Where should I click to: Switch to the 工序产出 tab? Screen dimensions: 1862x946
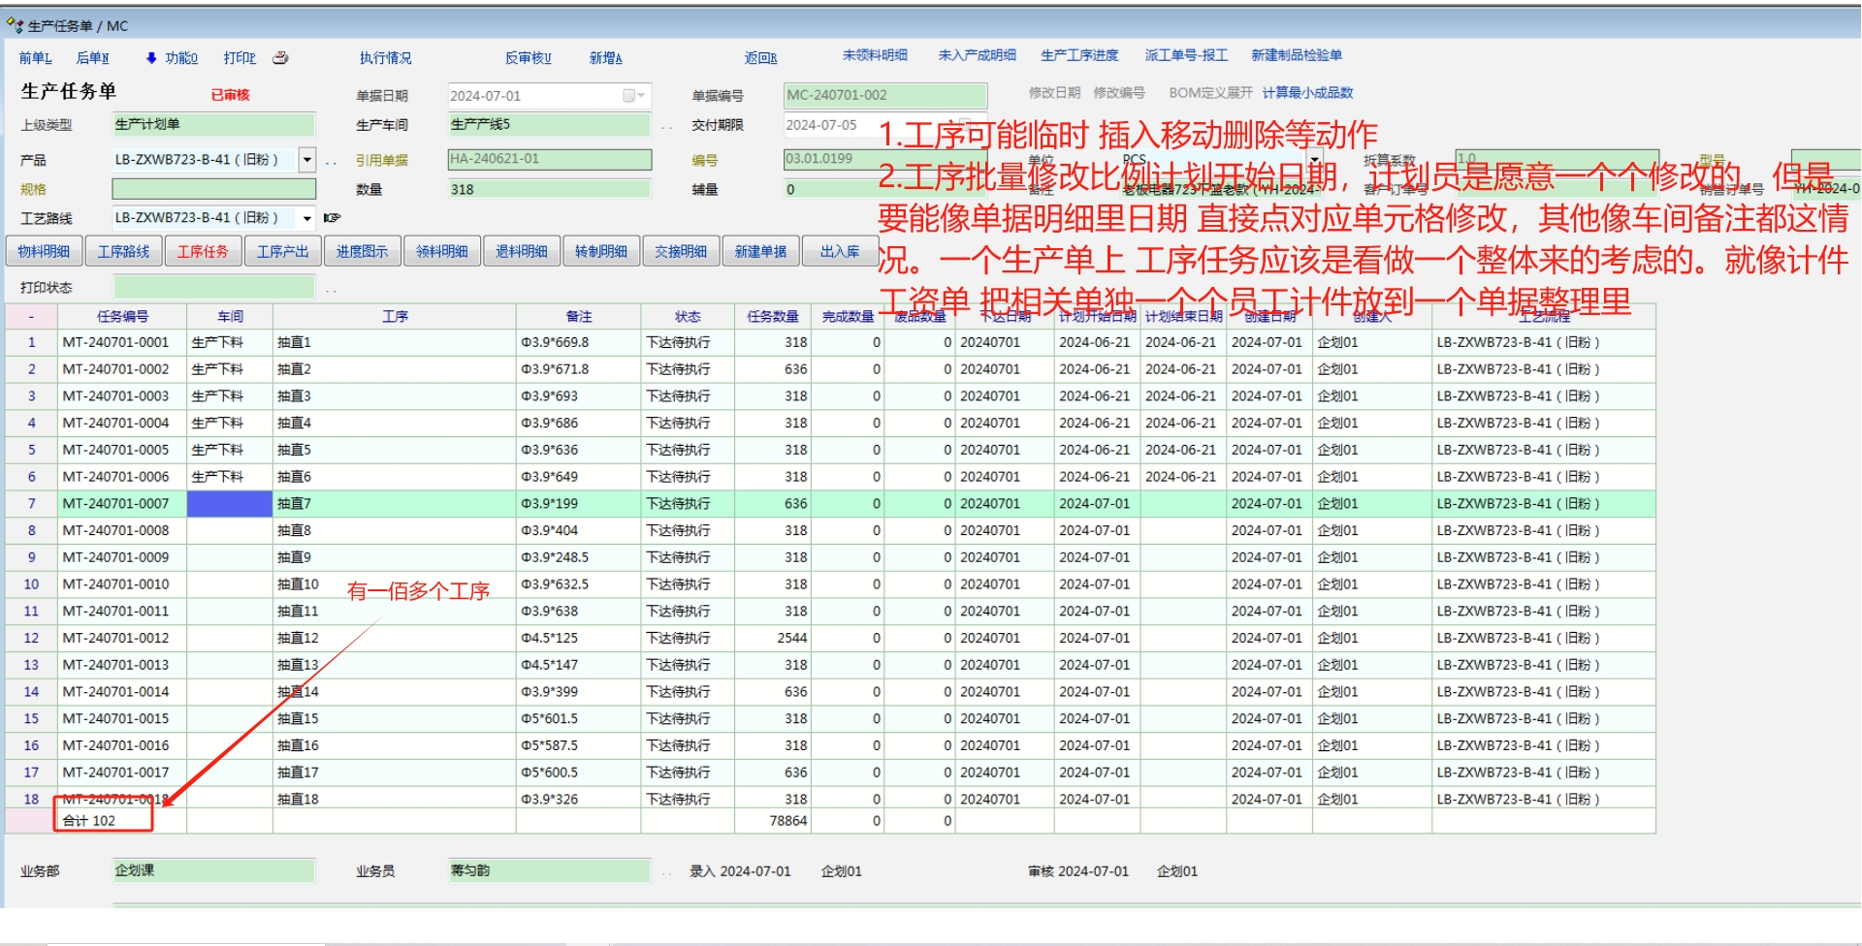pyautogui.click(x=282, y=252)
